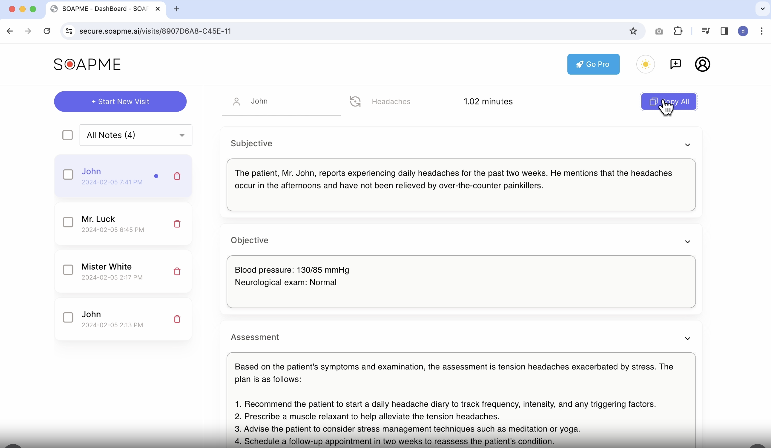Collapse the Subjective section chevron

point(688,145)
